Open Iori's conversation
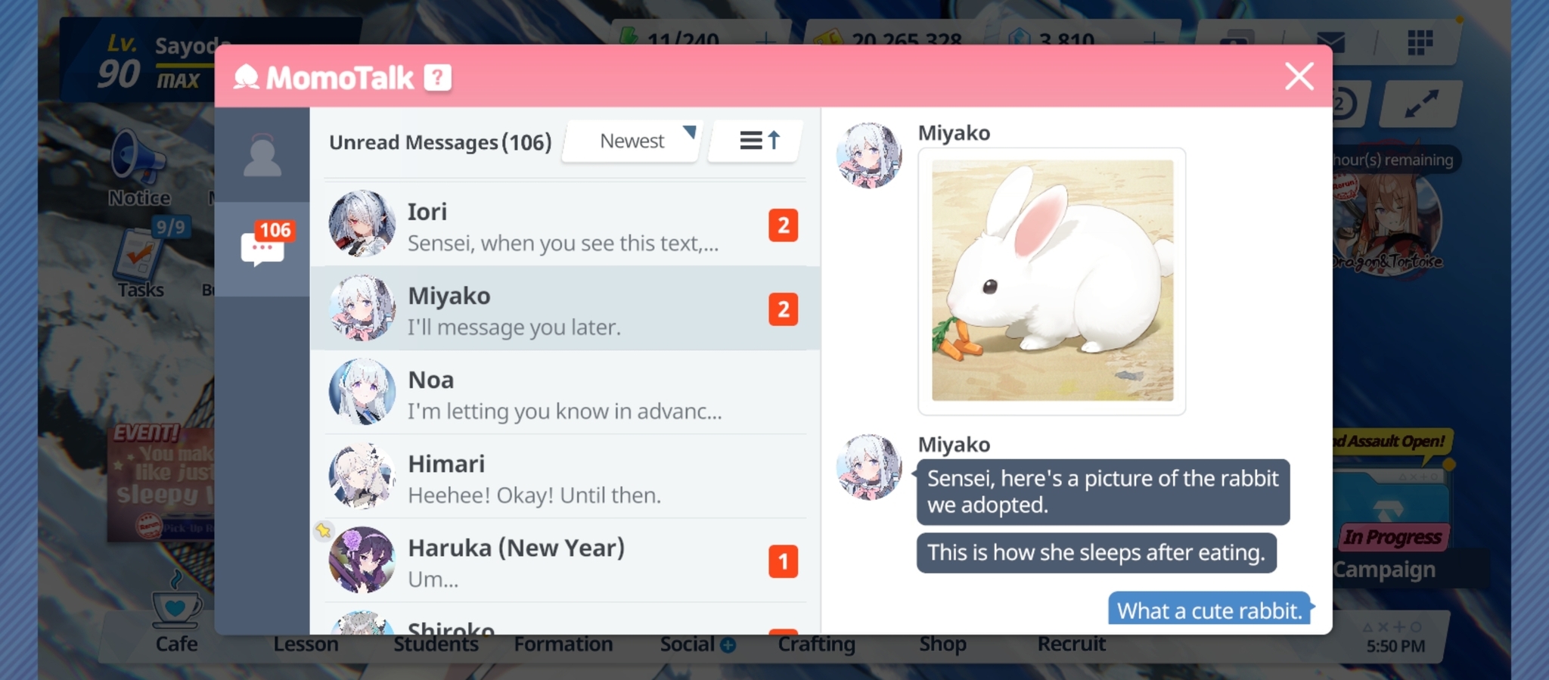The height and width of the screenshot is (680, 1549). [x=566, y=225]
